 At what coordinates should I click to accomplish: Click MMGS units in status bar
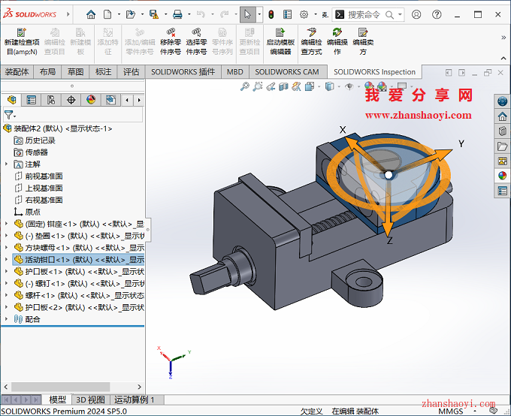pyautogui.click(x=450, y=411)
